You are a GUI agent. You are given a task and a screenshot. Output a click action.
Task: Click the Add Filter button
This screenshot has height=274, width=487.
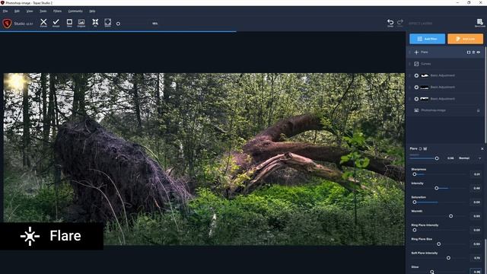click(x=427, y=39)
